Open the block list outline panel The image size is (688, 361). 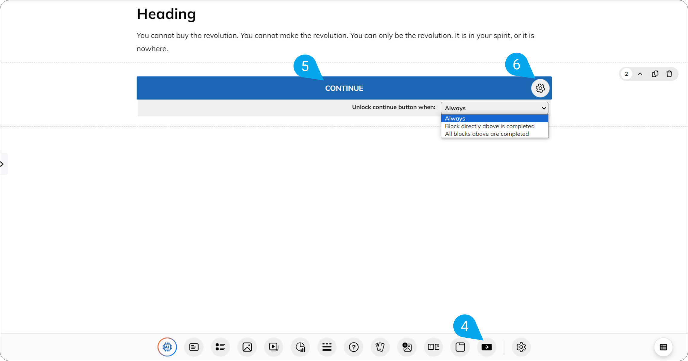click(663, 347)
